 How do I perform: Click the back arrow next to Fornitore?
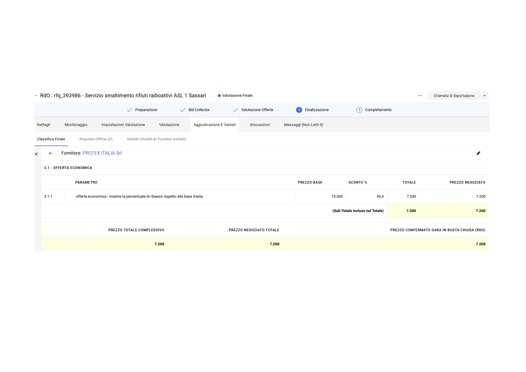click(51, 153)
